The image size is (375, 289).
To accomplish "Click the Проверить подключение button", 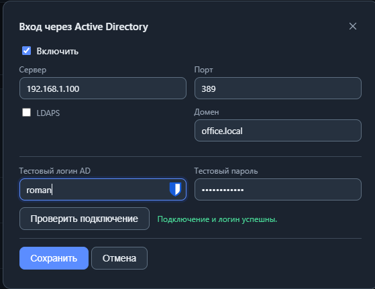I will coord(85,219).
